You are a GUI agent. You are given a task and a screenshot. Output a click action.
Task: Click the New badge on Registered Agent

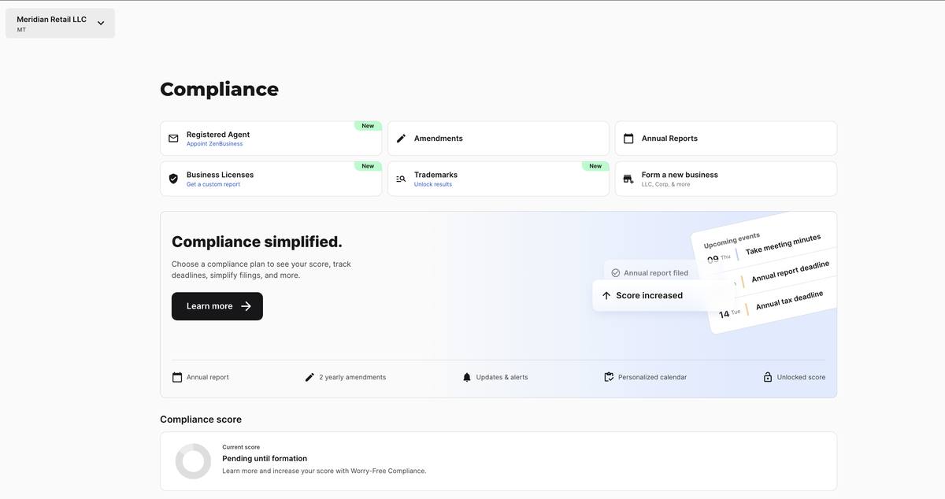coord(368,126)
